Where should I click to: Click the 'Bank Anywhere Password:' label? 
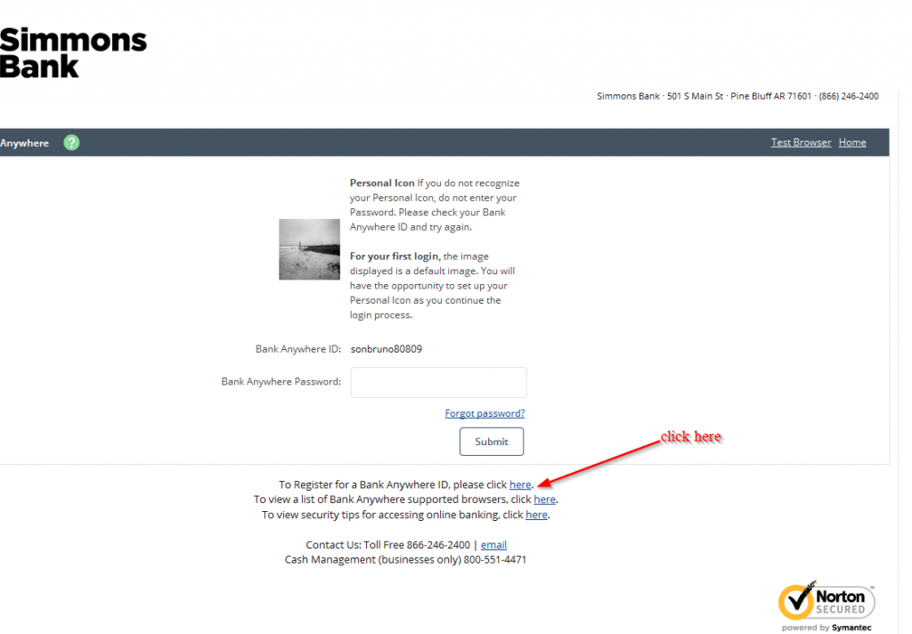pyautogui.click(x=281, y=382)
